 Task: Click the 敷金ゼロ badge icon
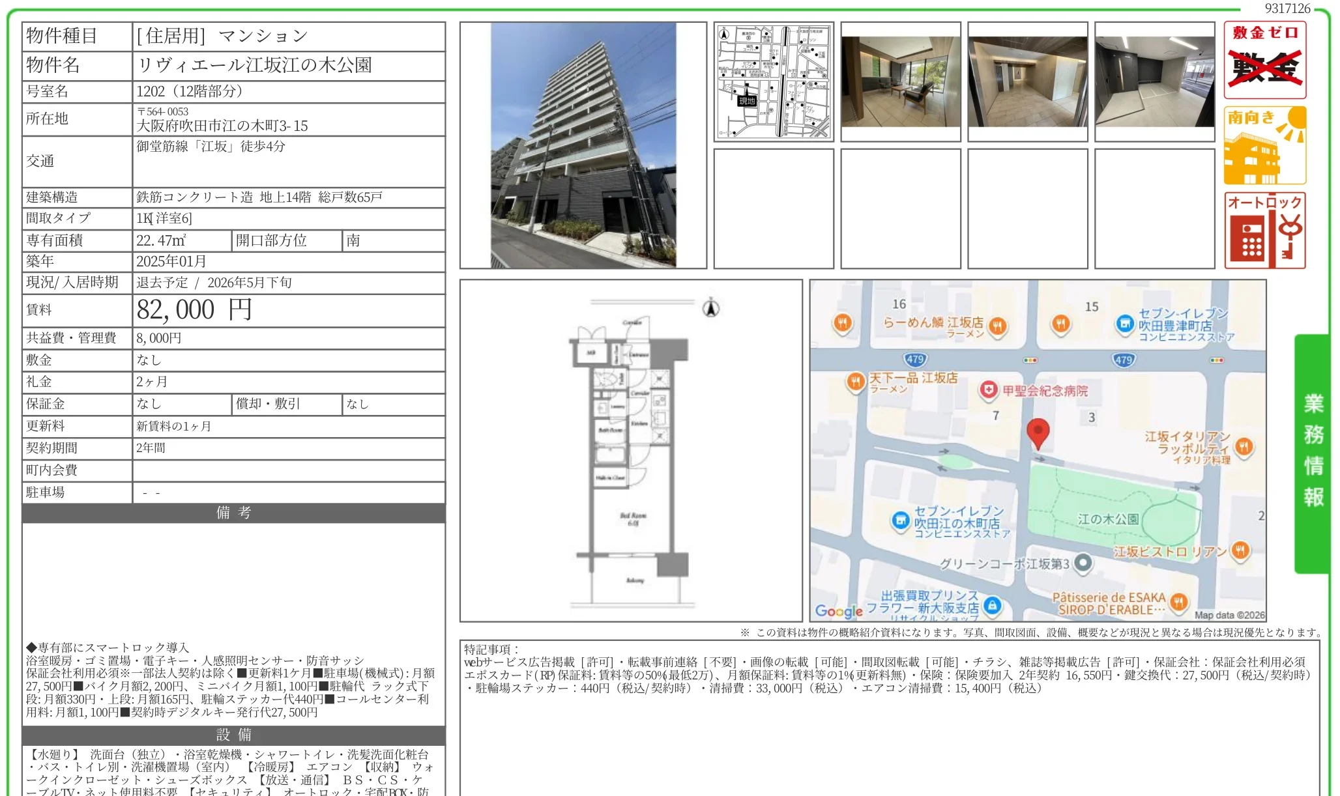1264,60
